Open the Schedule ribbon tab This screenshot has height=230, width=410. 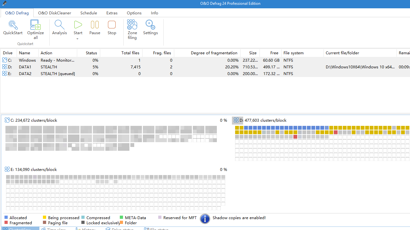pos(89,13)
